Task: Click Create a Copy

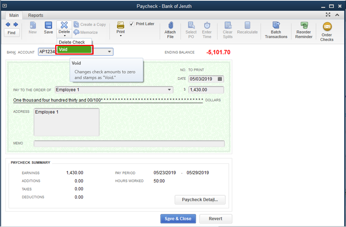Action: pyautogui.click(x=90, y=24)
